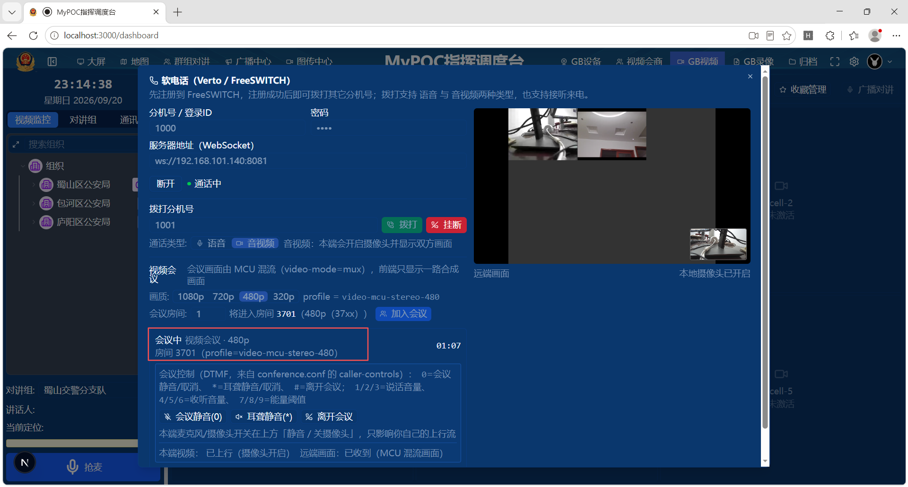Edit the dial extension 1001 field
The height and width of the screenshot is (487, 908).
tap(264, 226)
